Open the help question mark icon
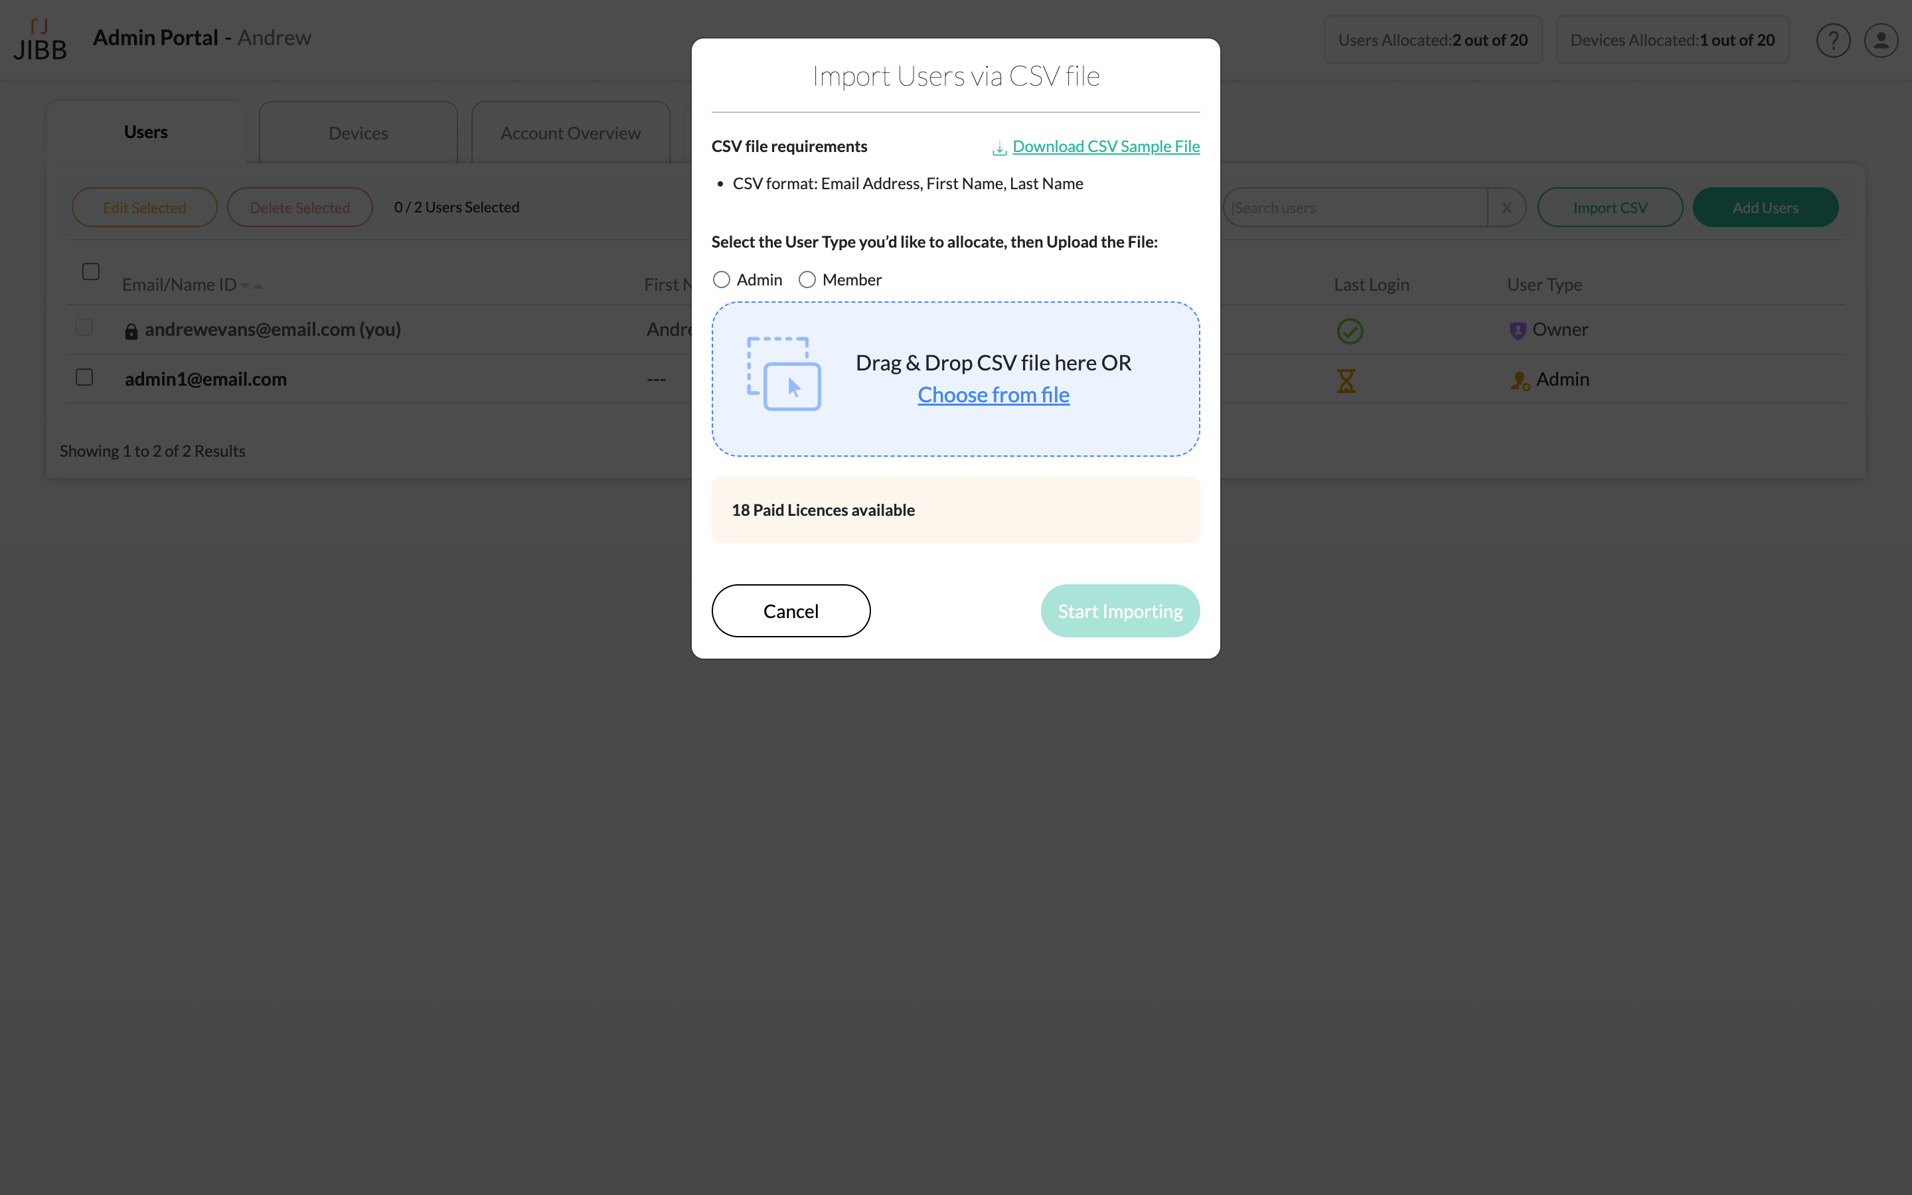Image resolution: width=1912 pixels, height=1195 pixels. 1833,40
